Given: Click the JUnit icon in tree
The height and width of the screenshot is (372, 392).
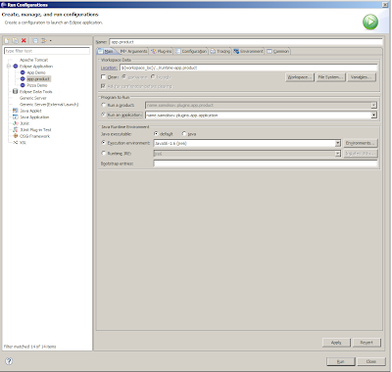Looking at the screenshot, I should (x=15, y=123).
